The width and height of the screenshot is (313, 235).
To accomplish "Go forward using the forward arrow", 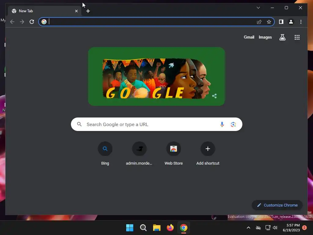I will 22,22.
